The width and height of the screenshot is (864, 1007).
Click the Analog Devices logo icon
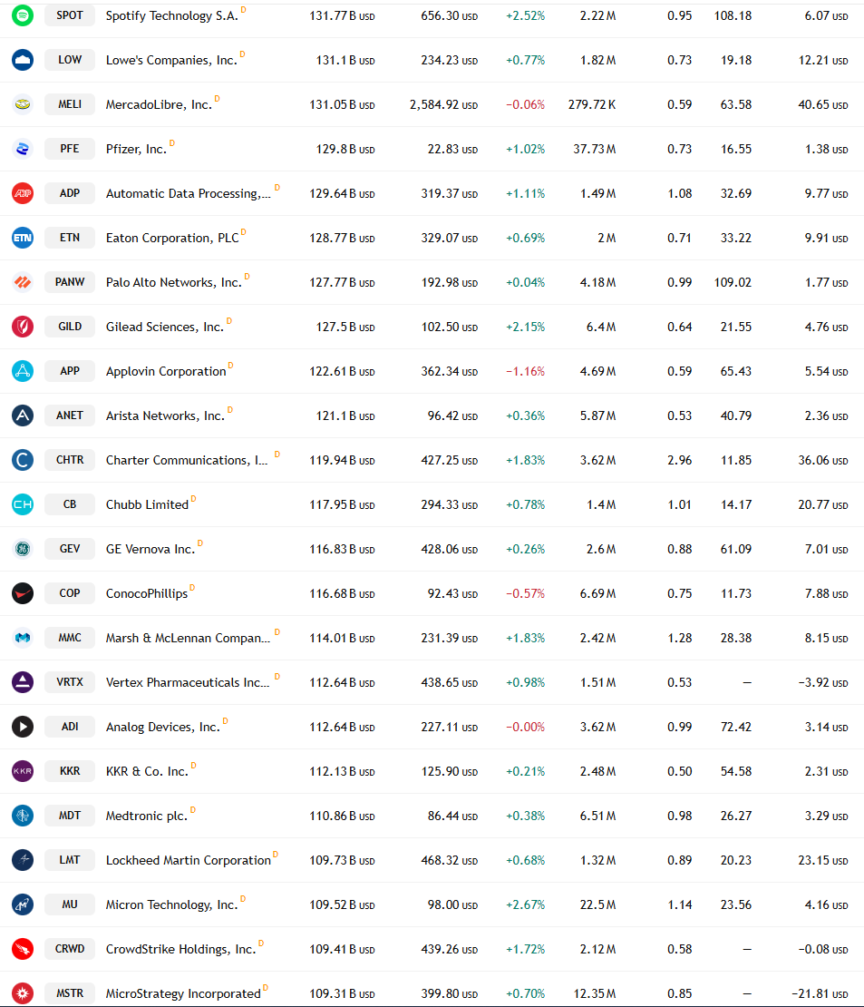(x=23, y=727)
